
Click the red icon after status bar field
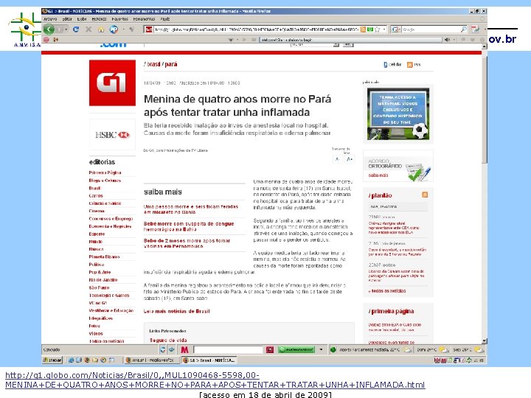click(x=270, y=349)
